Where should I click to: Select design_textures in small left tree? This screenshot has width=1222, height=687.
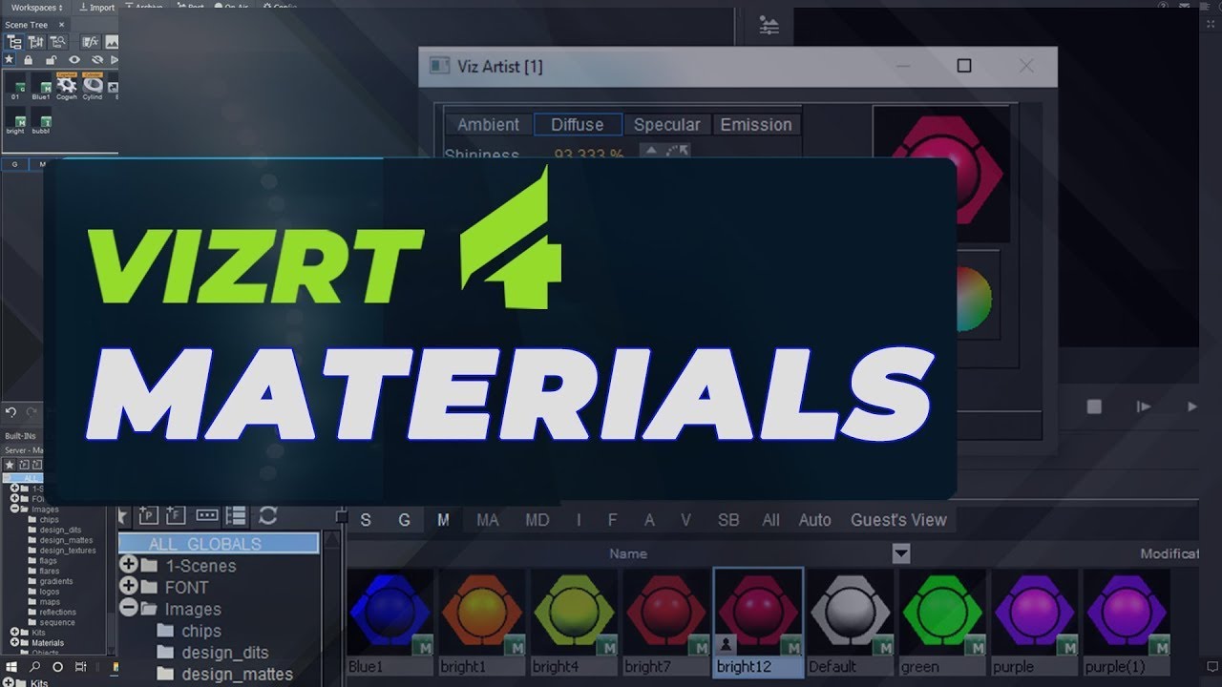point(61,551)
